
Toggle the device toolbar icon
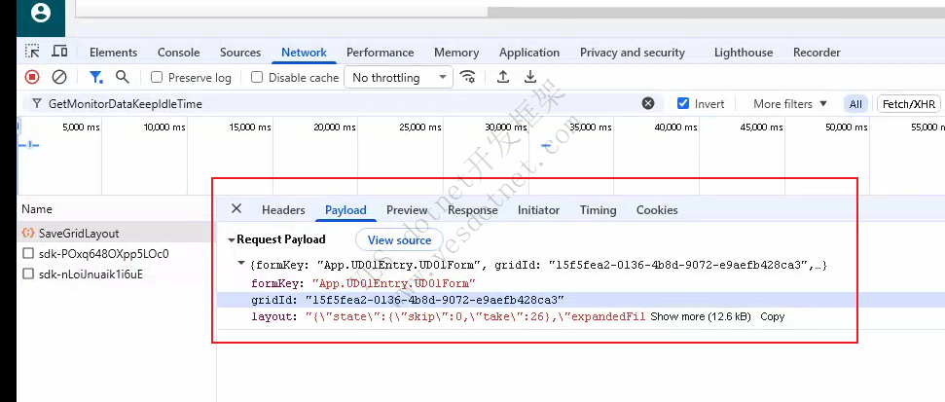tap(59, 52)
